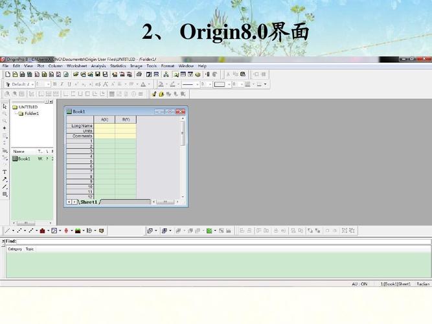
Task: Click the Italic formatting button
Action: [62, 84]
